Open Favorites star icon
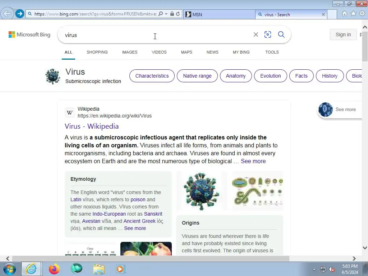368x276 pixels. tap(353, 14)
